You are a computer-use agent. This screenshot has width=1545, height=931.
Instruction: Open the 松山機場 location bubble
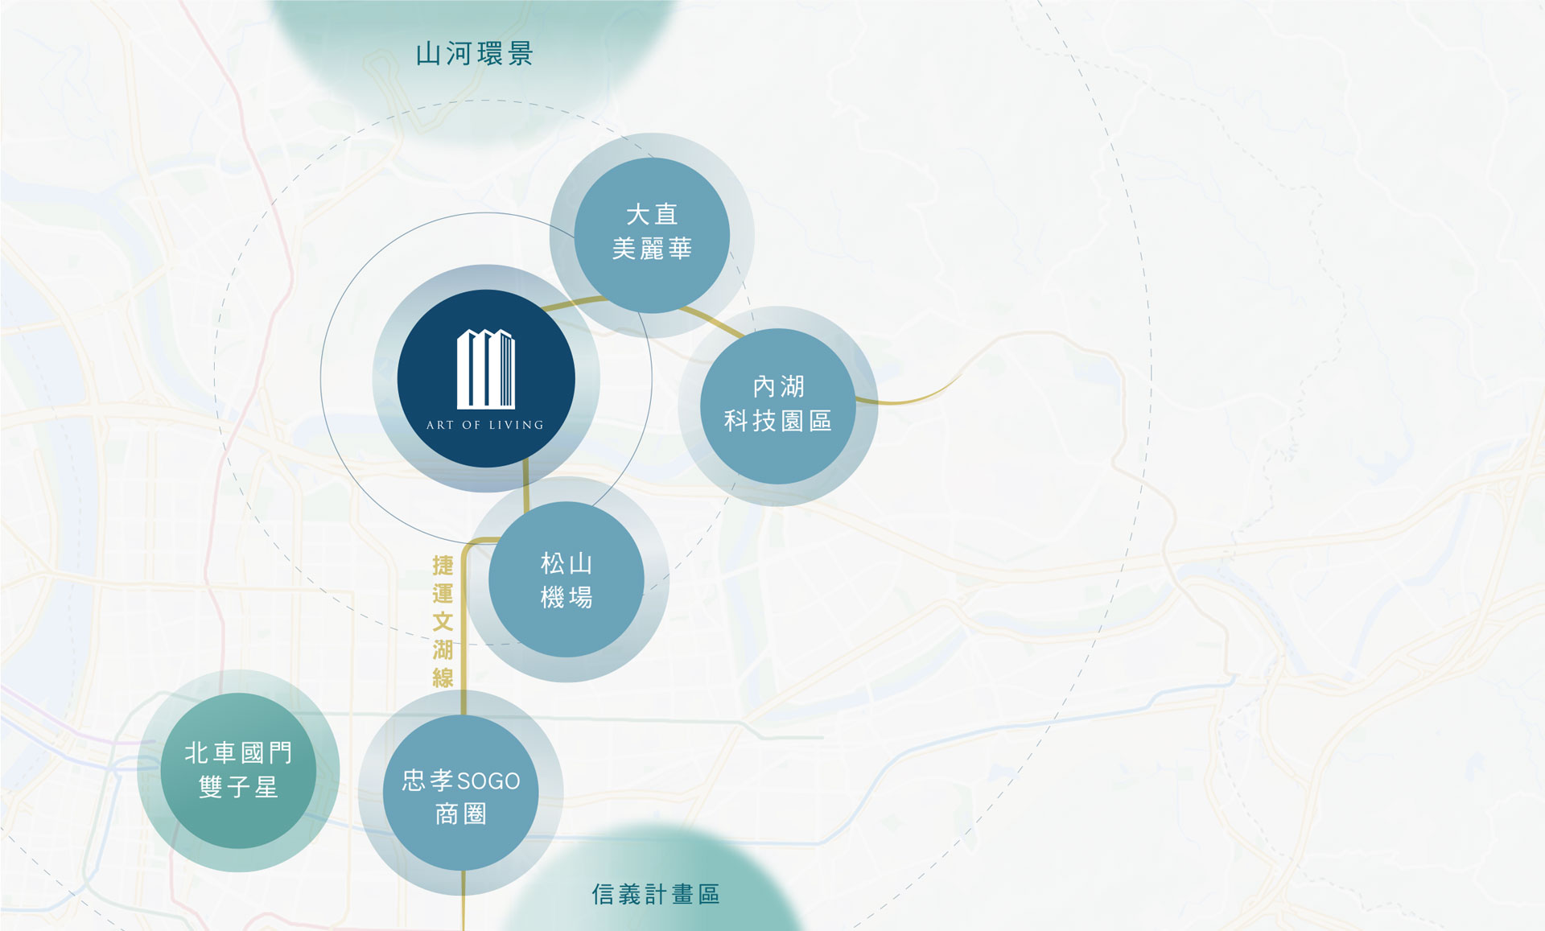[x=566, y=579]
